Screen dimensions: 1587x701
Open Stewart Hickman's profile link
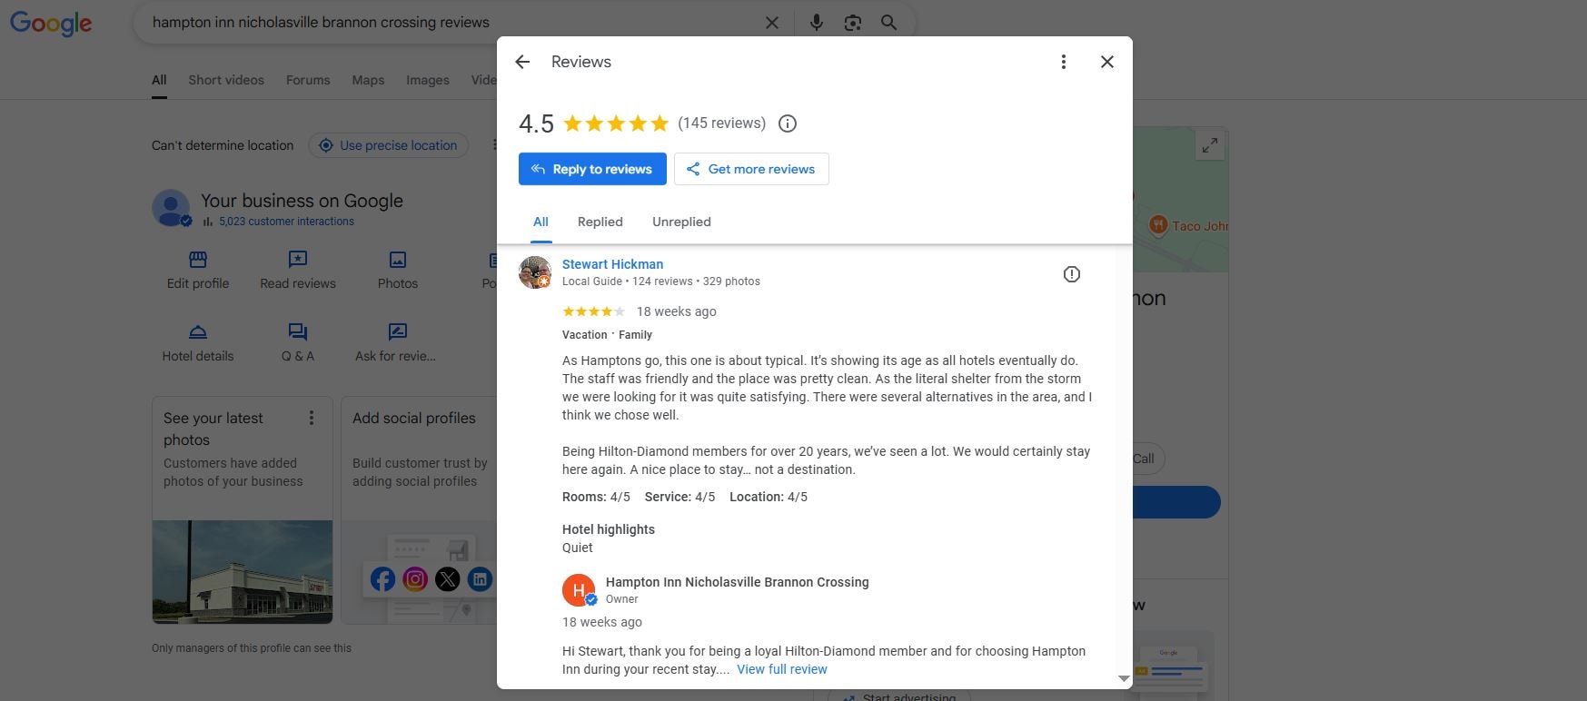(612, 264)
